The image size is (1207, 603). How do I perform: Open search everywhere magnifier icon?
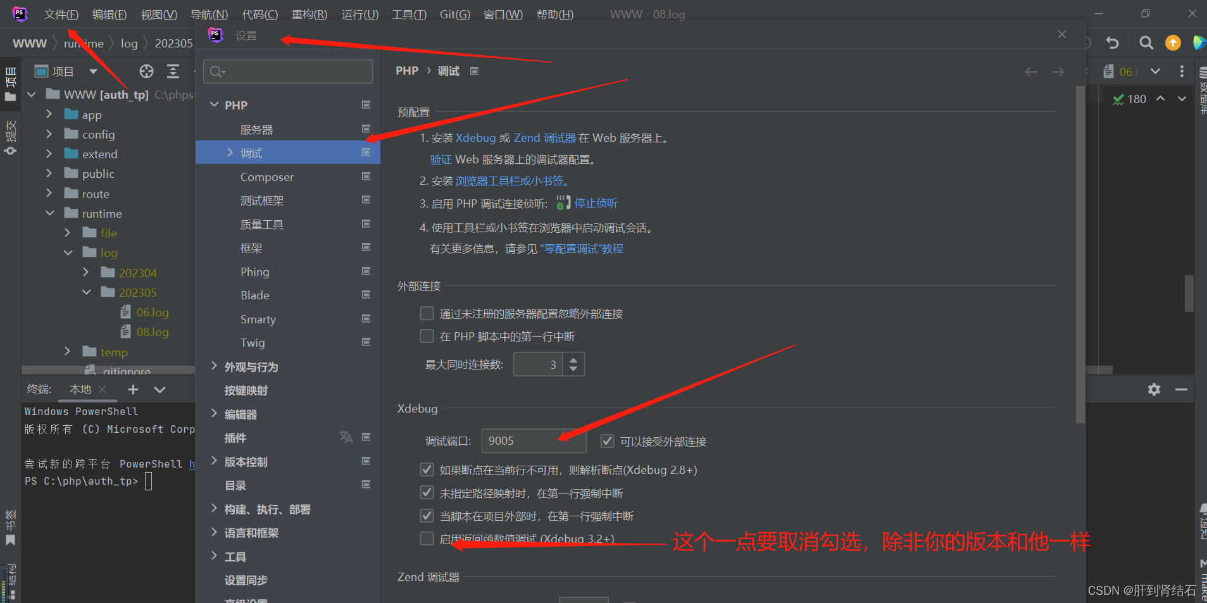1146,42
